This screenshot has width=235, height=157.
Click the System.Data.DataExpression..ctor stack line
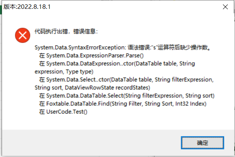point(117,64)
